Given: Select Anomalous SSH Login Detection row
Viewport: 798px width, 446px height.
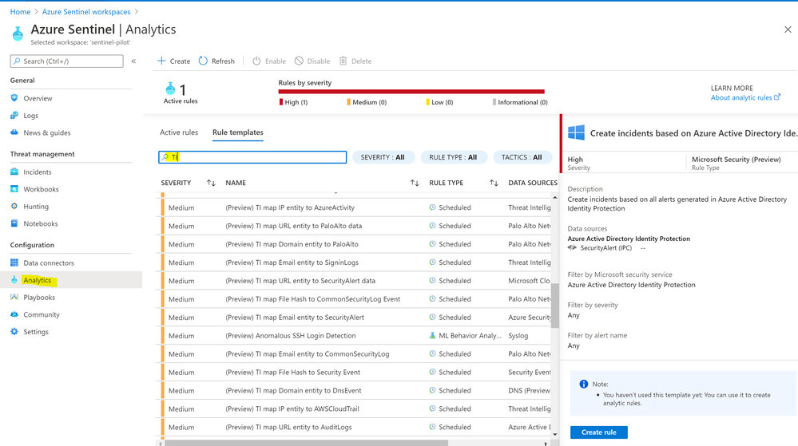Looking at the screenshot, I should [x=355, y=336].
